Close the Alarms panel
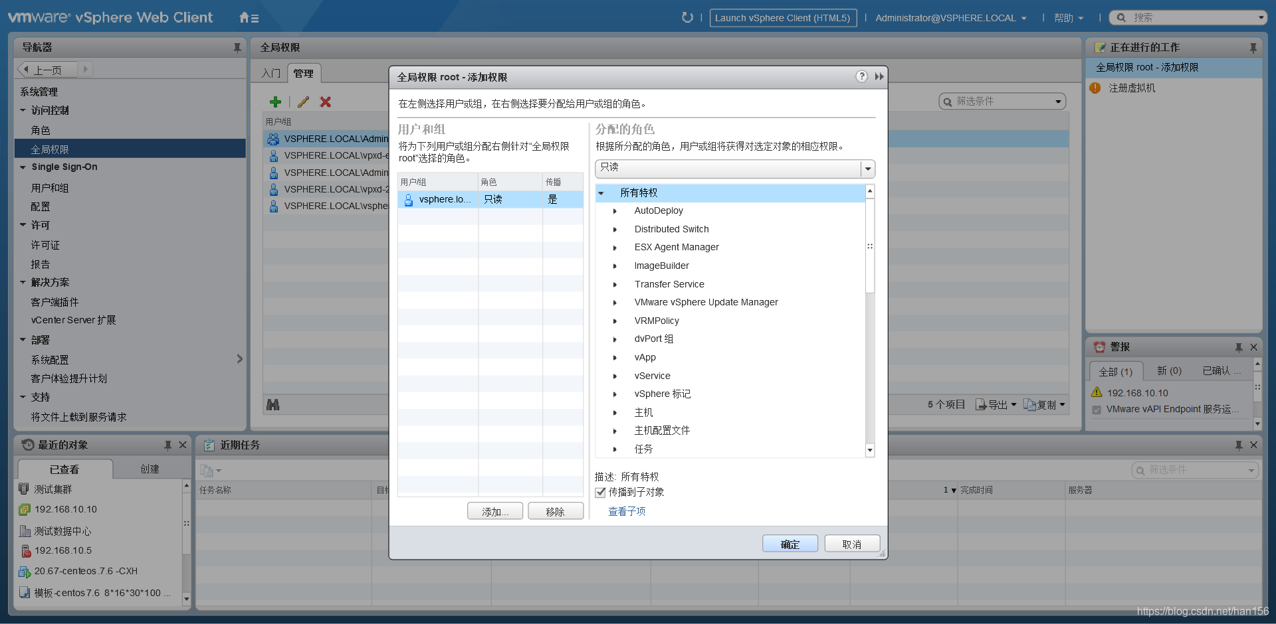This screenshot has height=624, width=1276. [1253, 347]
